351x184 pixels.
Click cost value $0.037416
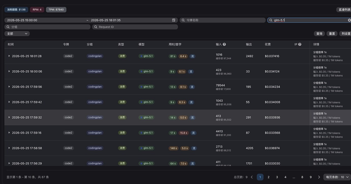[272, 56]
